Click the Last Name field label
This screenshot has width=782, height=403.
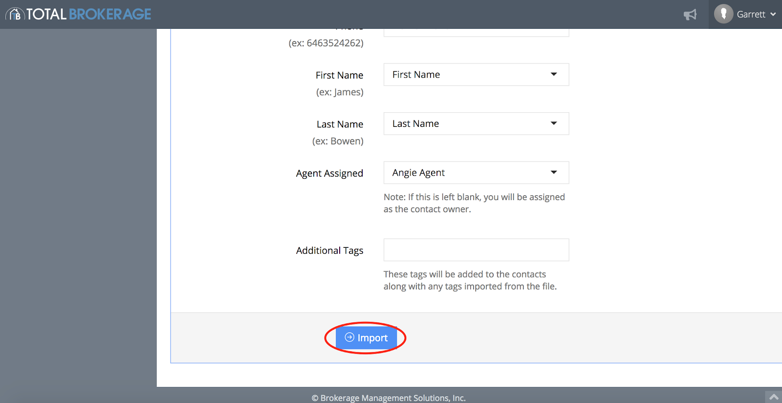click(x=340, y=124)
